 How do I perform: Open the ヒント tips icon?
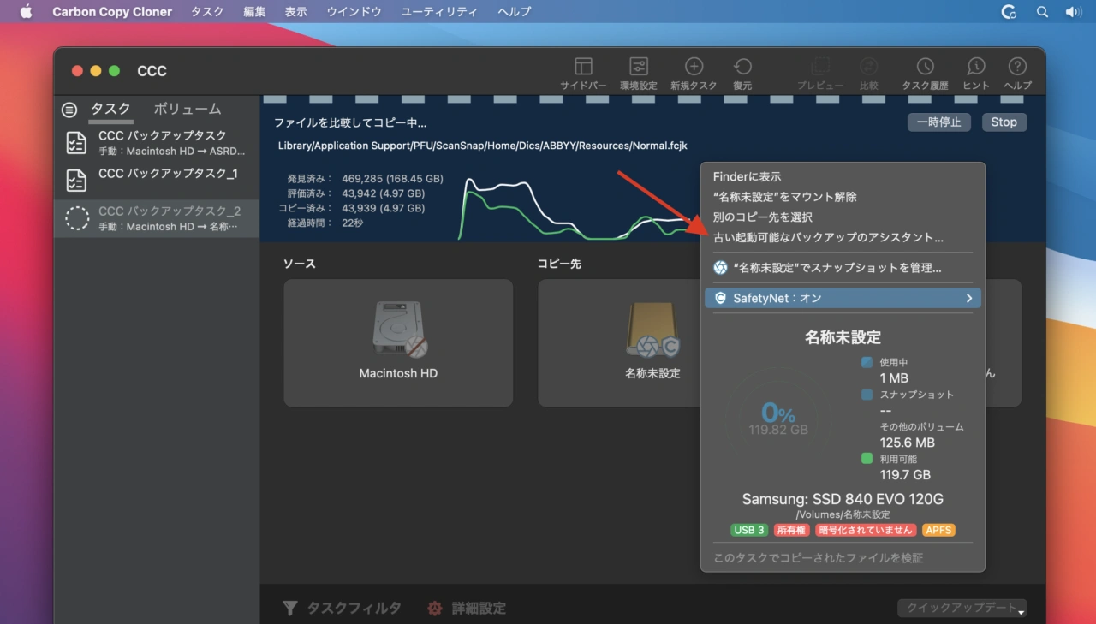click(976, 67)
